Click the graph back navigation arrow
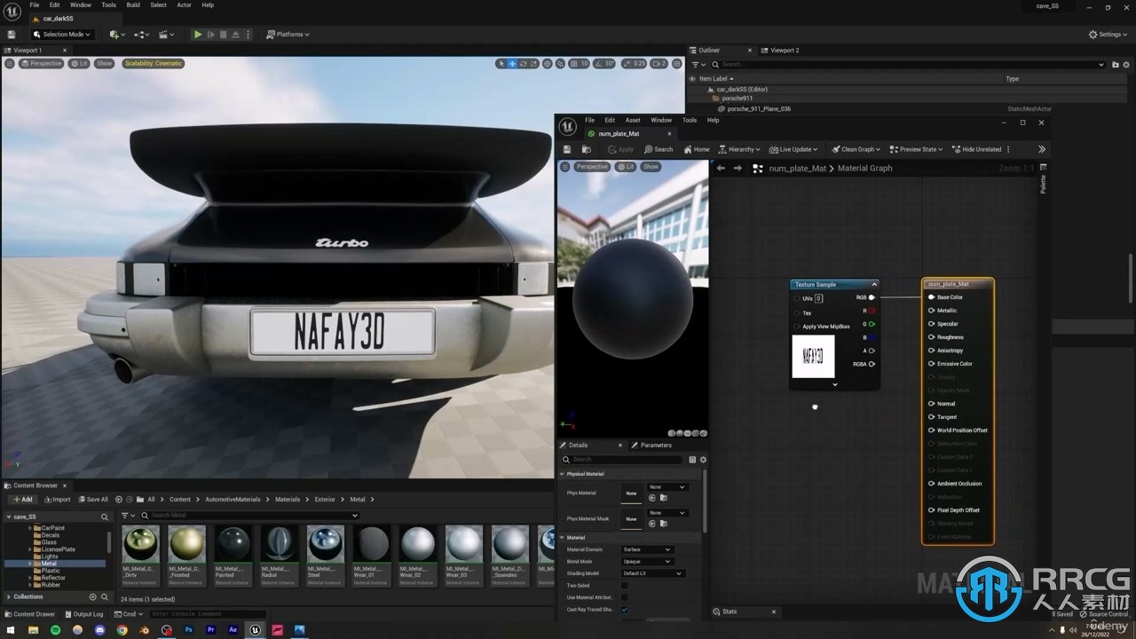This screenshot has width=1136, height=639. (721, 168)
